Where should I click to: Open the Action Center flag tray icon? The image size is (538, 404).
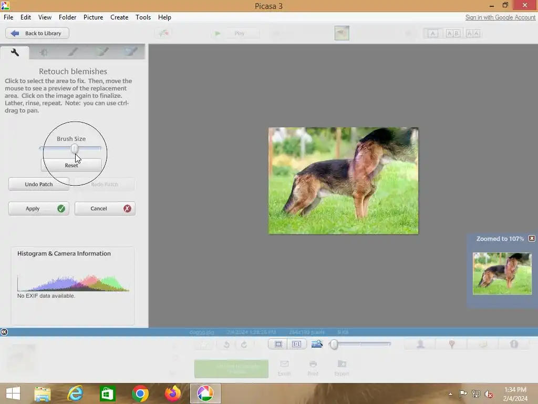pyautogui.click(x=463, y=394)
